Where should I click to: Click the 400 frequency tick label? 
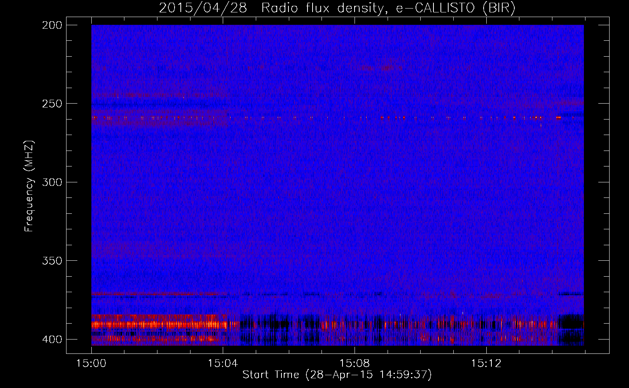(x=52, y=339)
